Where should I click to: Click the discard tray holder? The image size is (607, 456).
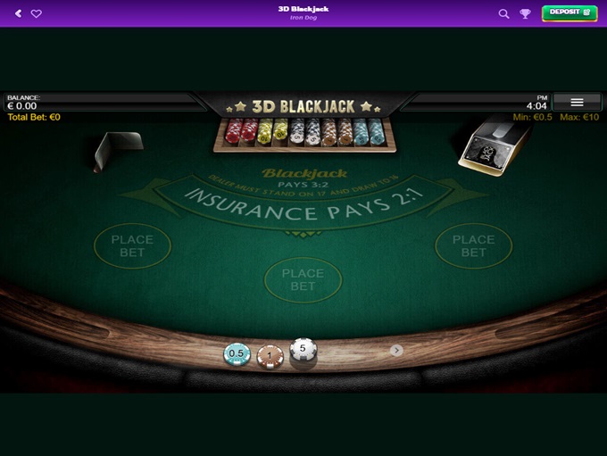(118, 151)
